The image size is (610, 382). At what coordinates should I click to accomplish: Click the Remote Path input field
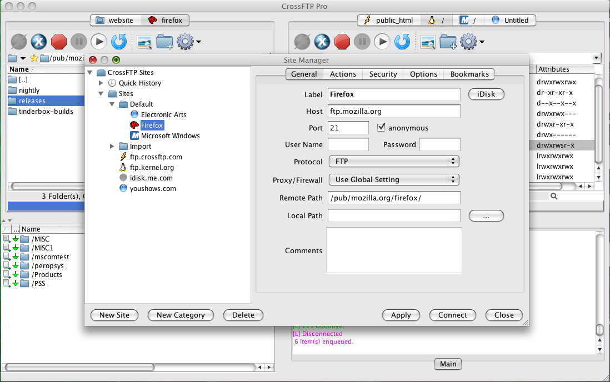tap(394, 198)
